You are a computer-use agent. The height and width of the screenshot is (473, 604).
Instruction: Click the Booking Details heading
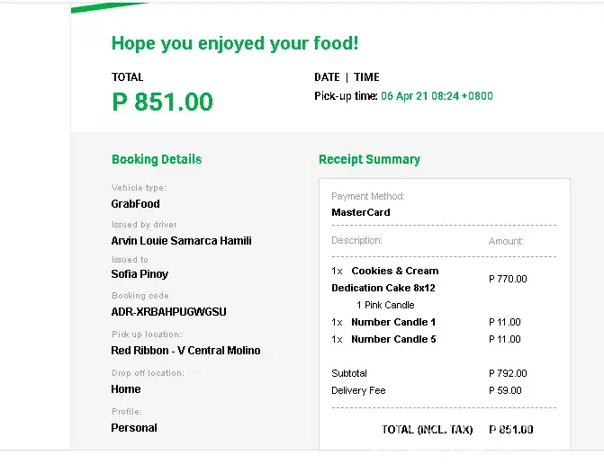pyautogui.click(x=157, y=159)
